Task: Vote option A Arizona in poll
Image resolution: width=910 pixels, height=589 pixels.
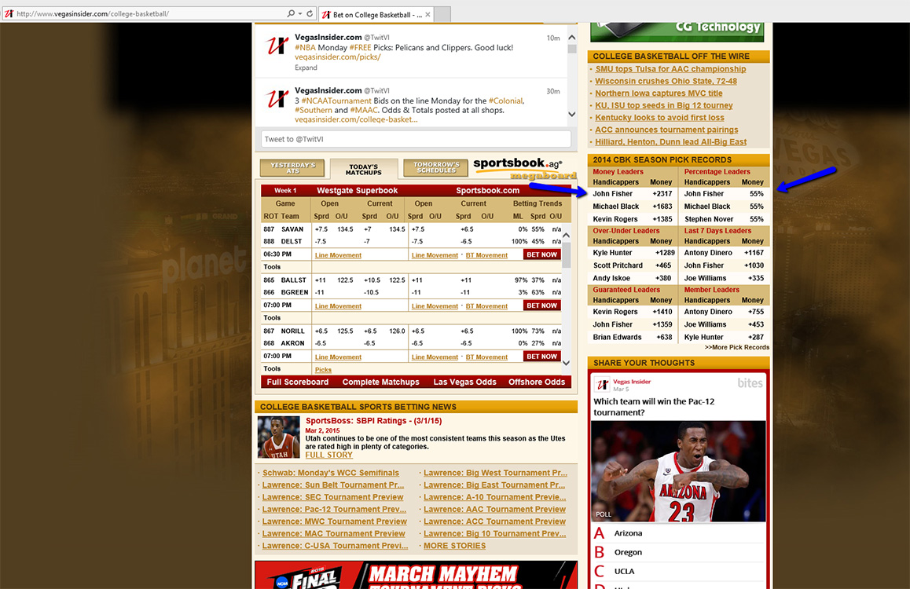Action: (x=678, y=533)
